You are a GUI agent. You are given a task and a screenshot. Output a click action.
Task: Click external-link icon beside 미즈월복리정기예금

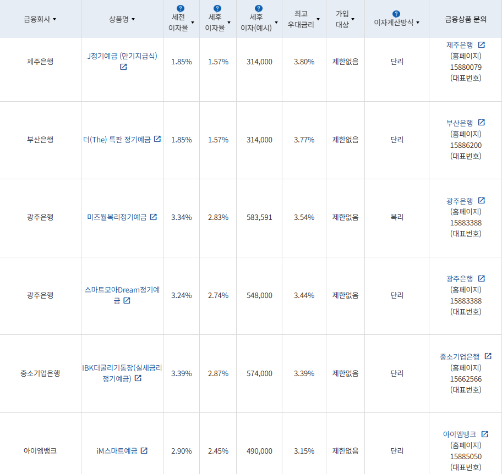(154, 217)
